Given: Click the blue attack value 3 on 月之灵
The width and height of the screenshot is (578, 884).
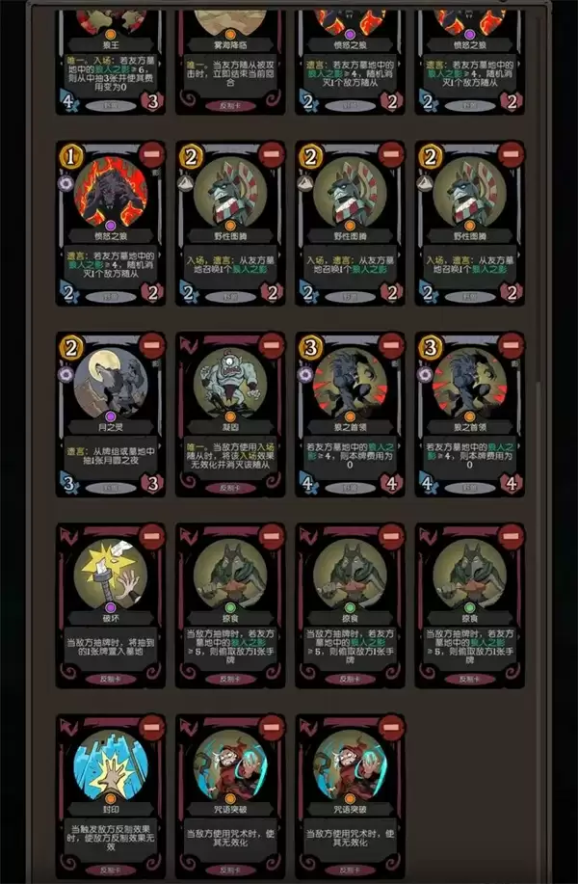Looking at the screenshot, I should click(x=68, y=483).
